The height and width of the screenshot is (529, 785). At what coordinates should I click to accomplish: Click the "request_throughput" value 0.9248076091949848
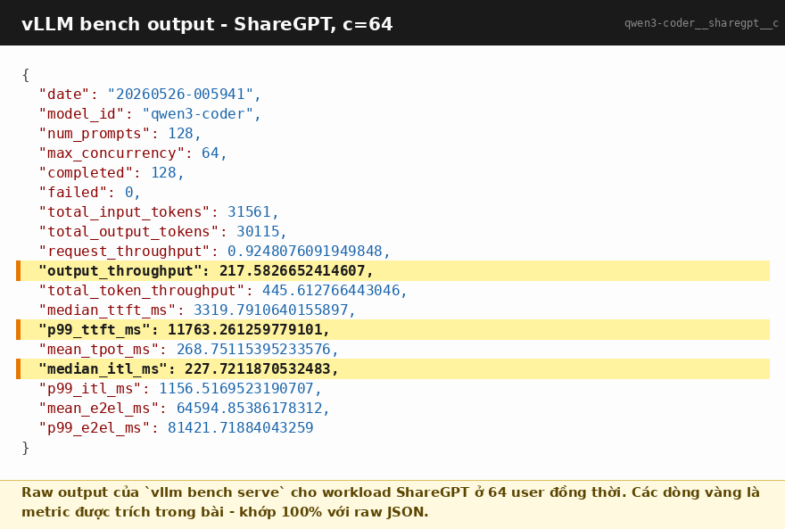coord(304,251)
